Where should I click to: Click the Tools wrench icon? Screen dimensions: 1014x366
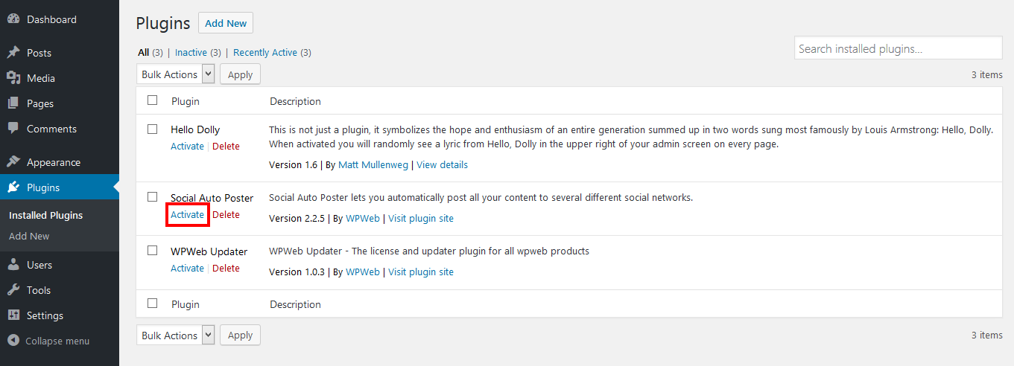[13, 290]
